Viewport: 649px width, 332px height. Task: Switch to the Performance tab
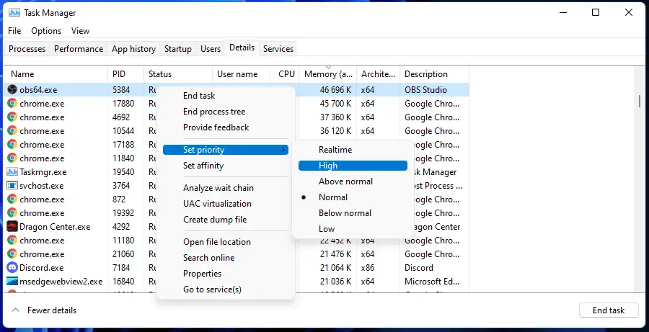(79, 49)
